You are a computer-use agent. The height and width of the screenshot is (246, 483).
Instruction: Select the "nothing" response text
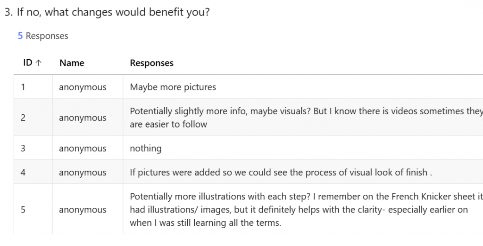coord(145,149)
